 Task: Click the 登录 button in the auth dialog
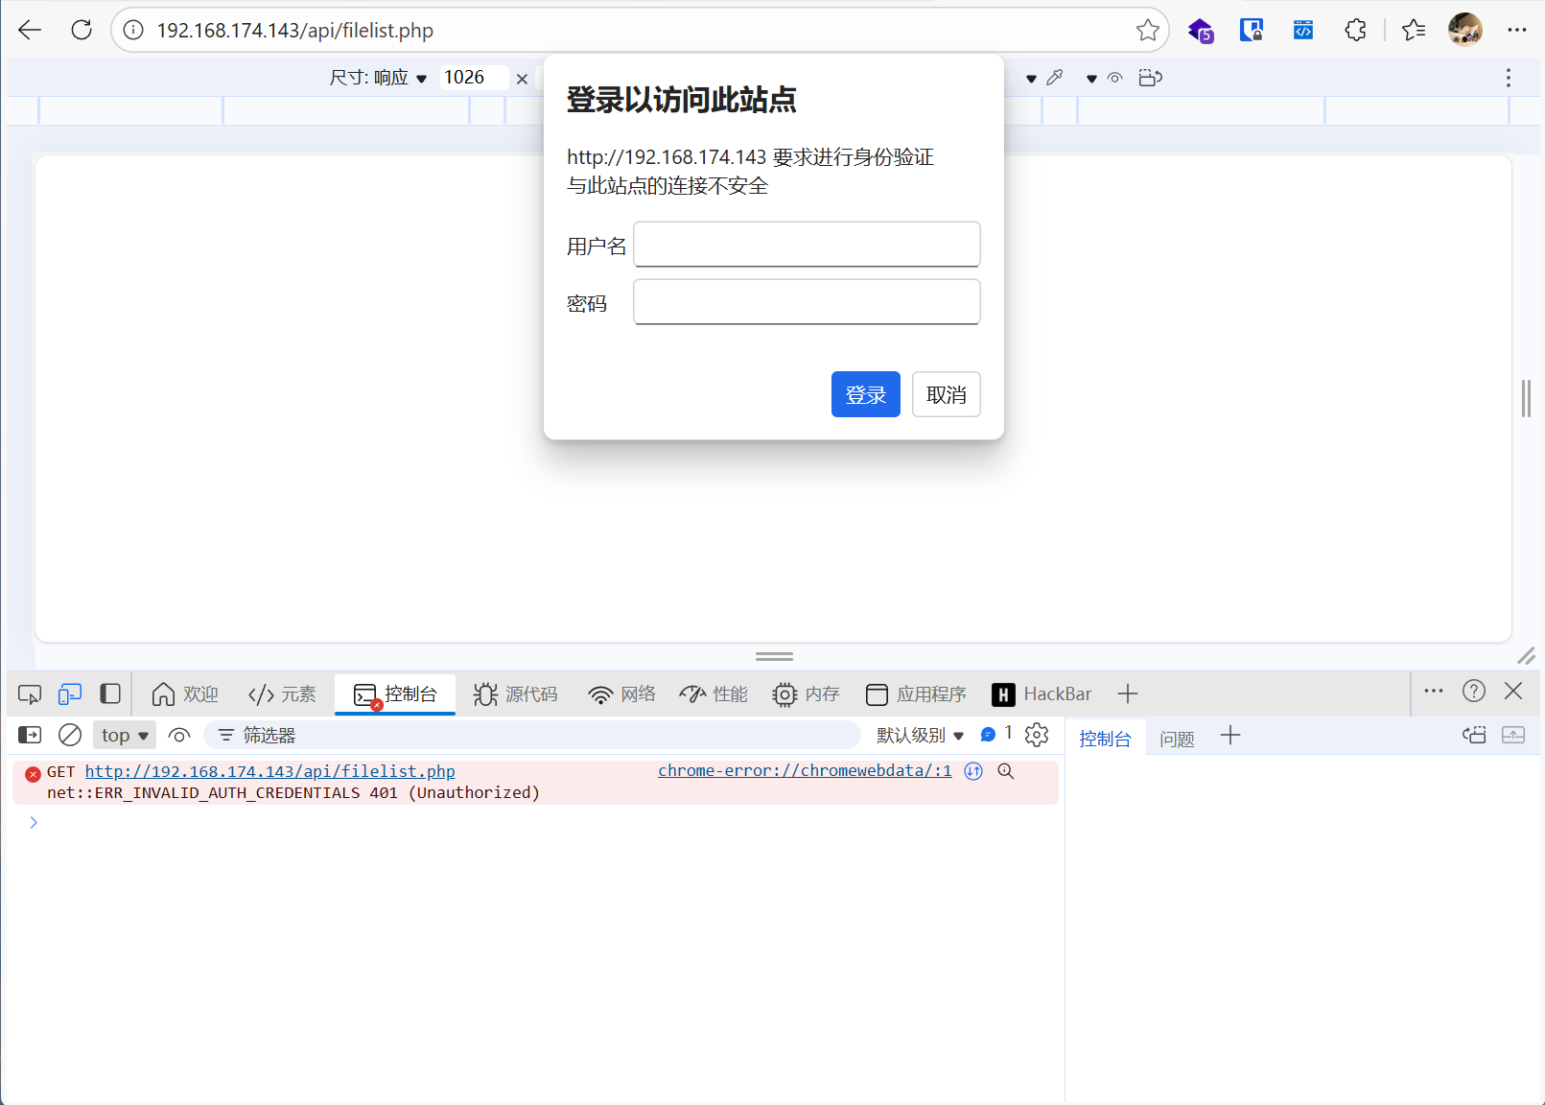(x=865, y=394)
